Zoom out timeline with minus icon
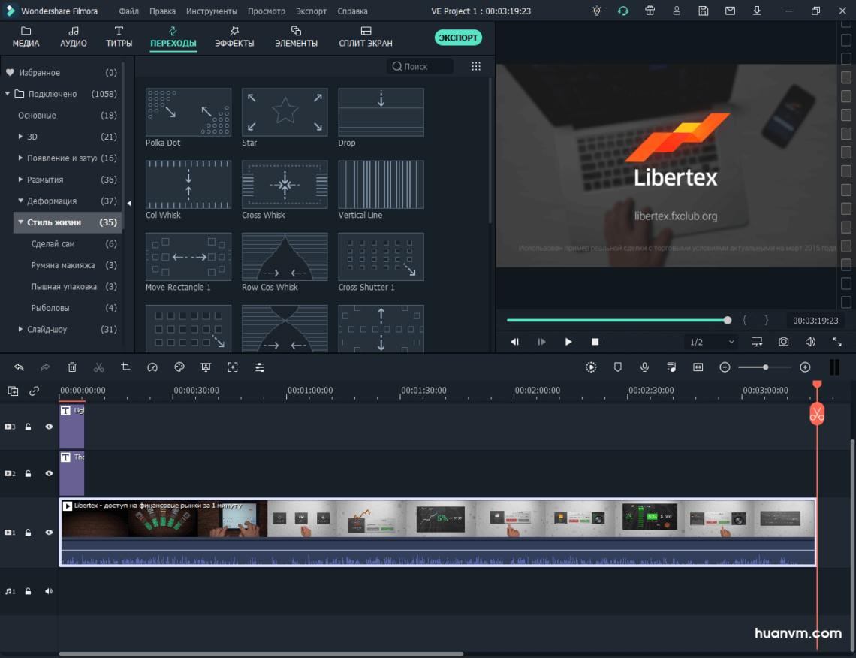 725,367
